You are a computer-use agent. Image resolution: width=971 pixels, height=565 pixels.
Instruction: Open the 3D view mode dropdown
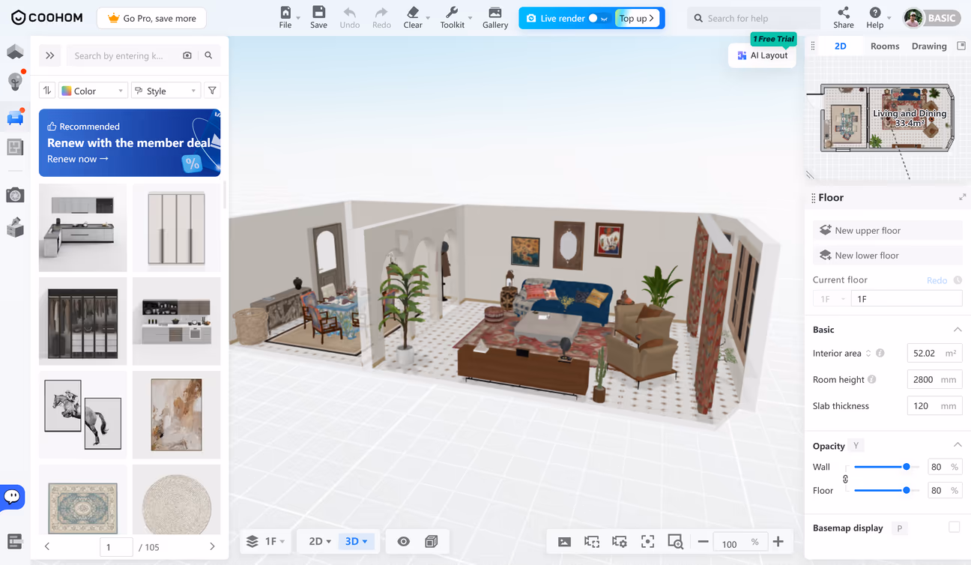[x=356, y=541]
